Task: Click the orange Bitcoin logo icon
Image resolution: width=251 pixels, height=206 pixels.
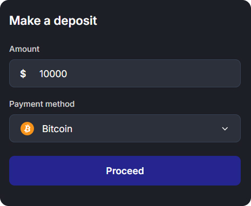Action: [x=27, y=128]
